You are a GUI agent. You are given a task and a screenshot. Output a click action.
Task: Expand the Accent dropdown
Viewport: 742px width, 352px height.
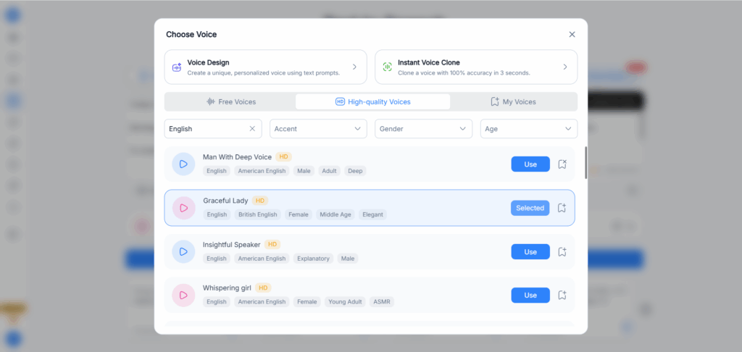tap(319, 129)
